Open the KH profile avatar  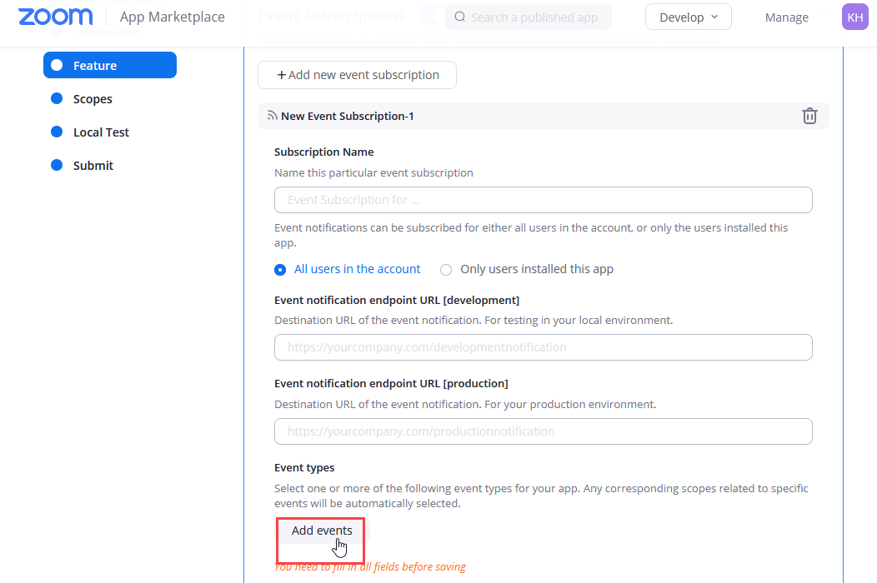click(854, 17)
